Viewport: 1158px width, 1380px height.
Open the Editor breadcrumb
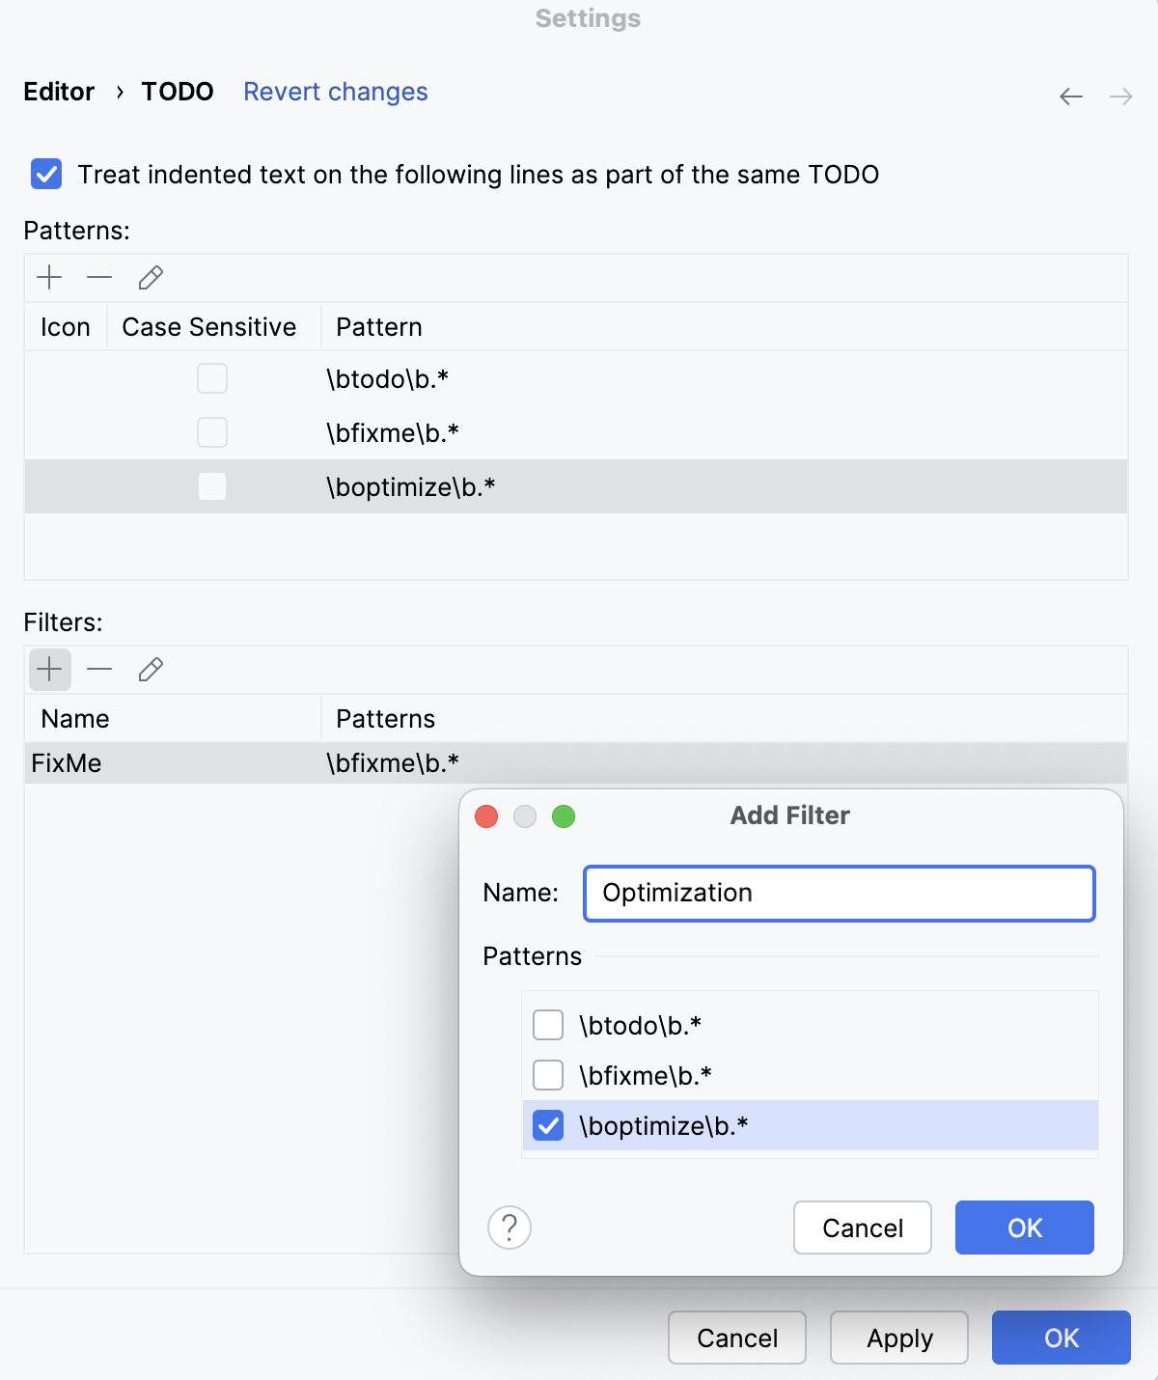[59, 92]
